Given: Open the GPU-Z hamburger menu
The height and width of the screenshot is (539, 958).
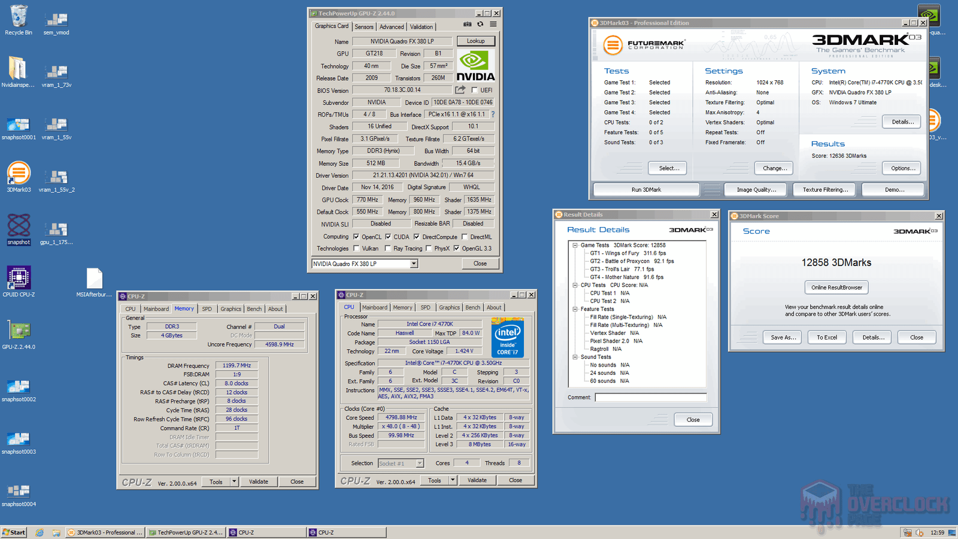Looking at the screenshot, I should click(493, 25).
